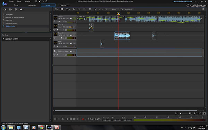
Task: Click the playhead marker on the timeline ruler
Action: click(x=118, y=14)
